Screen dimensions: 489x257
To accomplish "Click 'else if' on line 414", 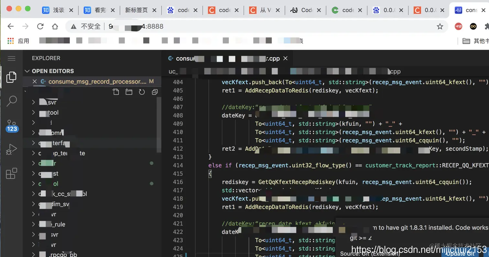I will tap(220, 165).
